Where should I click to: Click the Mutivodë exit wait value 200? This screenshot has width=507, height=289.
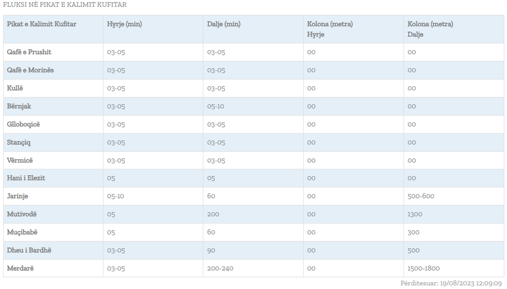[x=213, y=214]
